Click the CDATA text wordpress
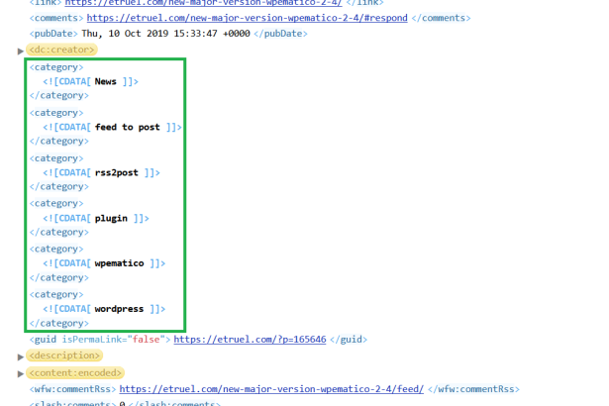The width and height of the screenshot is (609, 406). pyautogui.click(x=119, y=309)
